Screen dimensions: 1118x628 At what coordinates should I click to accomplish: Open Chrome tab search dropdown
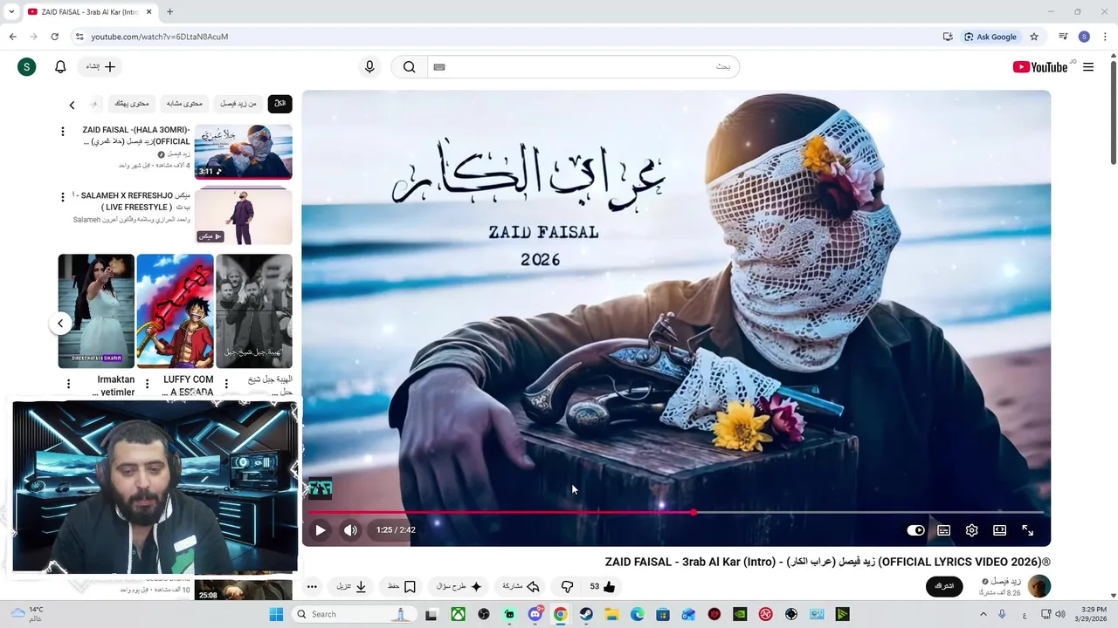click(11, 11)
